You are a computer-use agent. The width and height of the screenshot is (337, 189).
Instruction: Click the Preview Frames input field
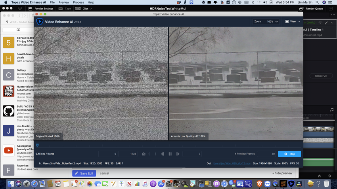pyautogui.click(x=267, y=154)
